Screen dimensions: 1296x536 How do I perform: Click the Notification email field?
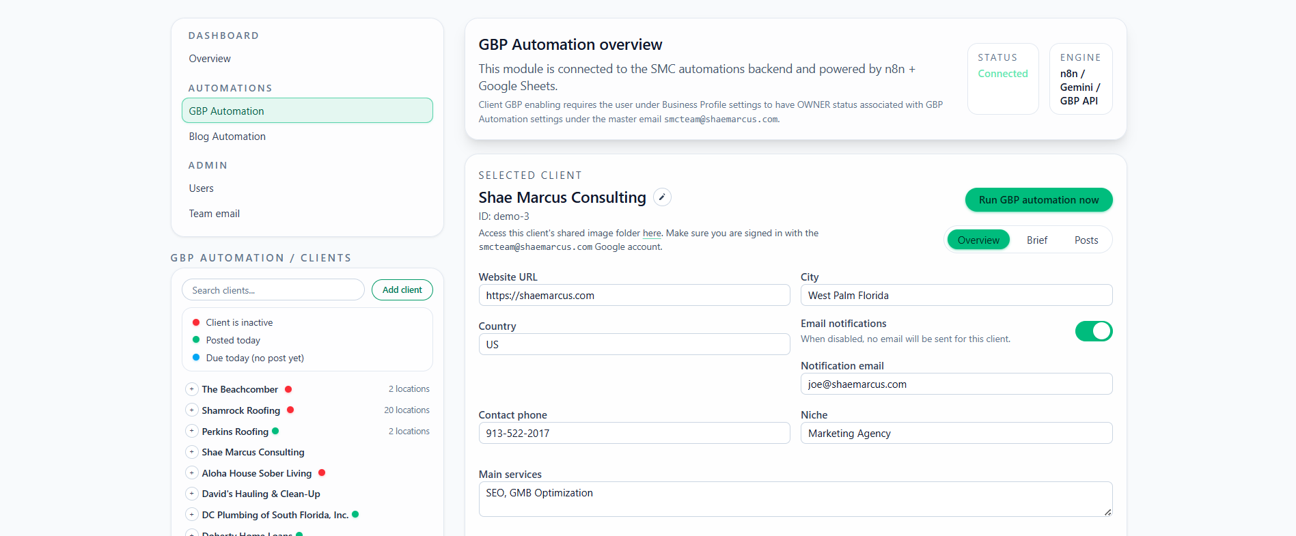click(956, 384)
